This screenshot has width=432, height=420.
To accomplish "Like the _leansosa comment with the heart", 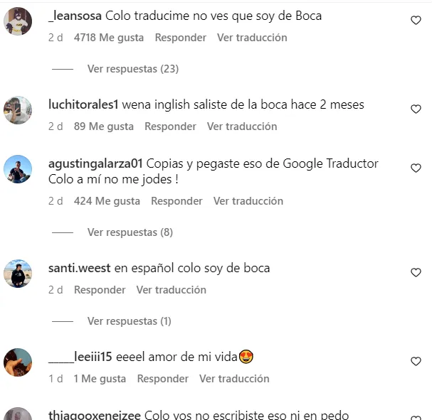I will tap(416, 21).
